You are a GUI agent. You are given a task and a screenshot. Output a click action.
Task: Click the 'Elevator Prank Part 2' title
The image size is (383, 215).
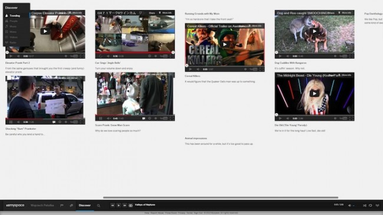pyautogui.click(x=18, y=63)
